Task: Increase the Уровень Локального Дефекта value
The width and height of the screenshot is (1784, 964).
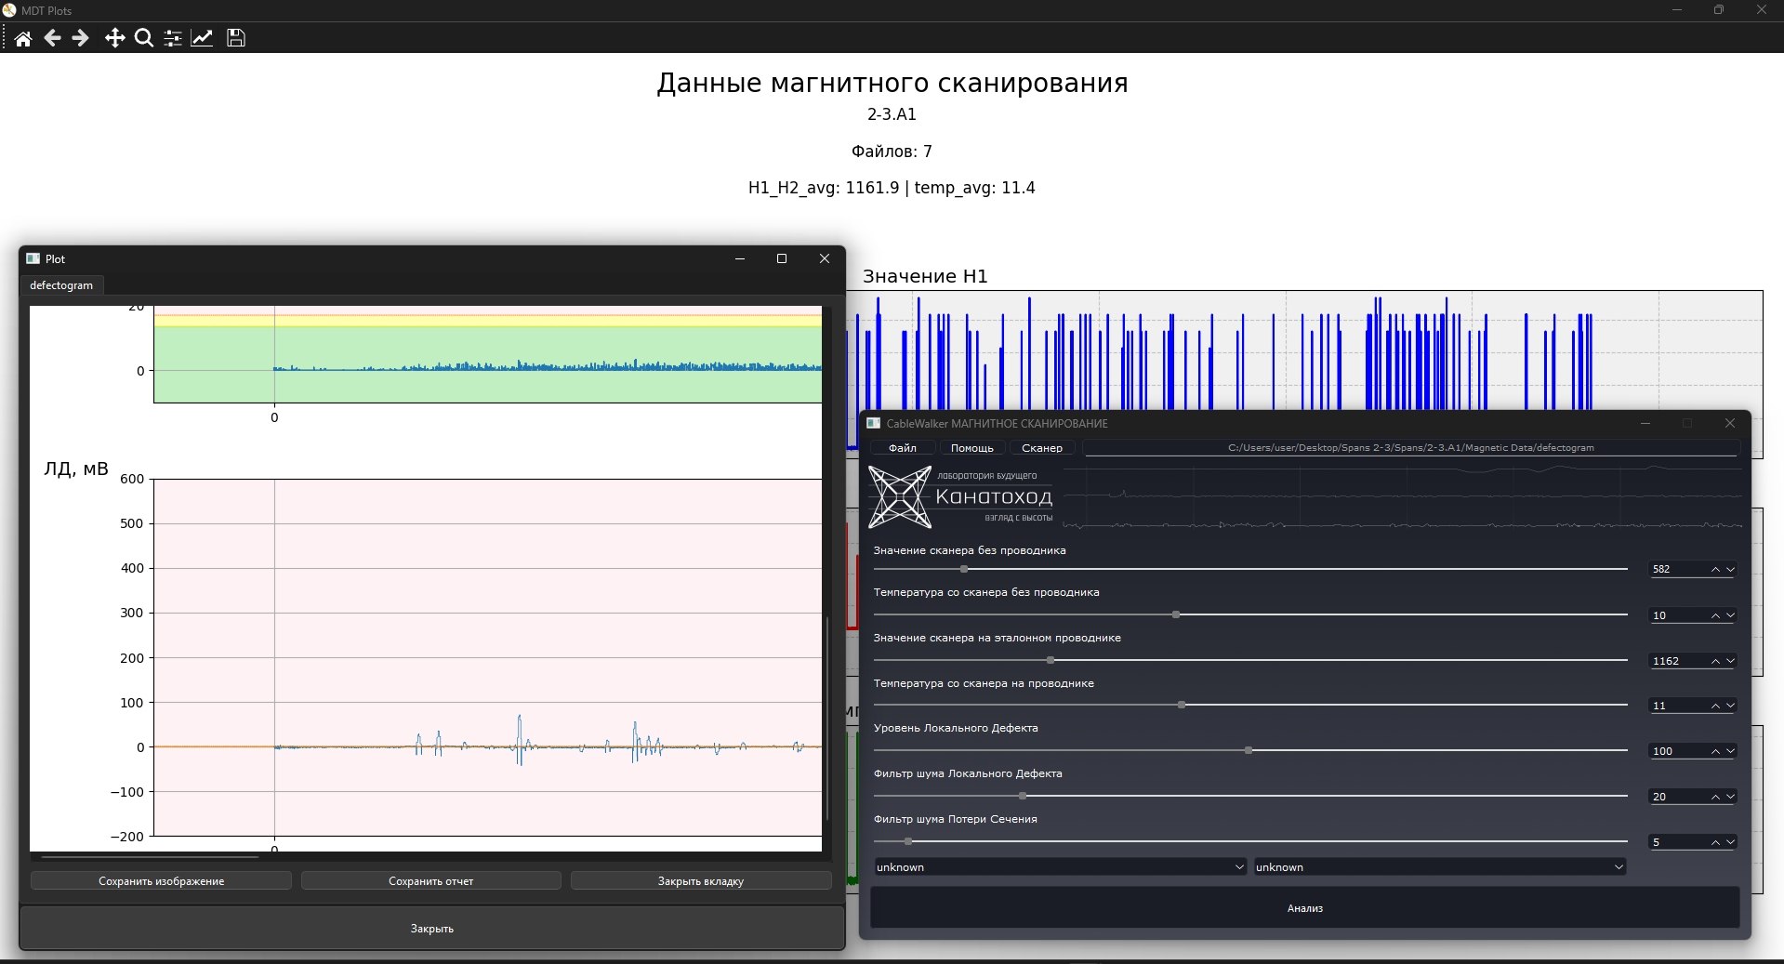Action: coord(1715,751)
